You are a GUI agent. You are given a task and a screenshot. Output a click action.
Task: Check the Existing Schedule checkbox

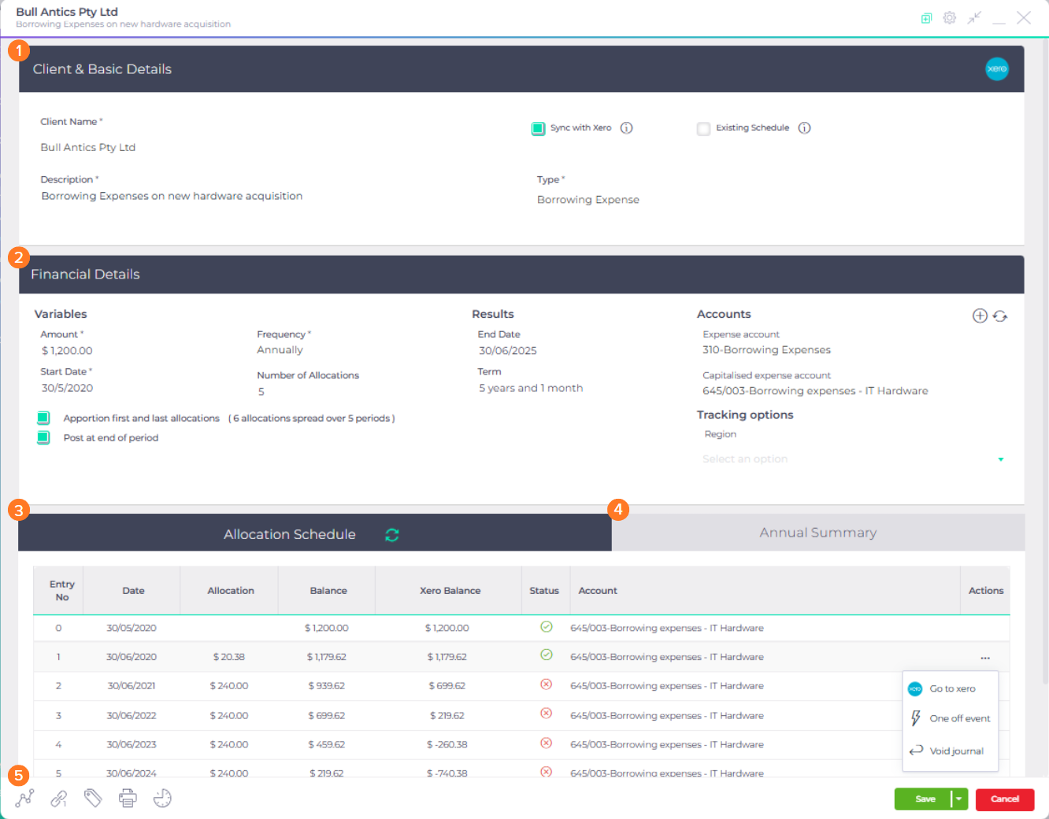click(703, 128)
